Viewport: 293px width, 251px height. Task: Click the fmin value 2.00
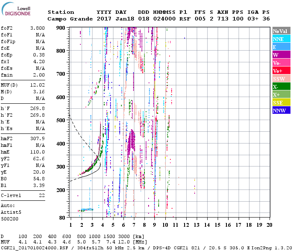pos(39,75)
